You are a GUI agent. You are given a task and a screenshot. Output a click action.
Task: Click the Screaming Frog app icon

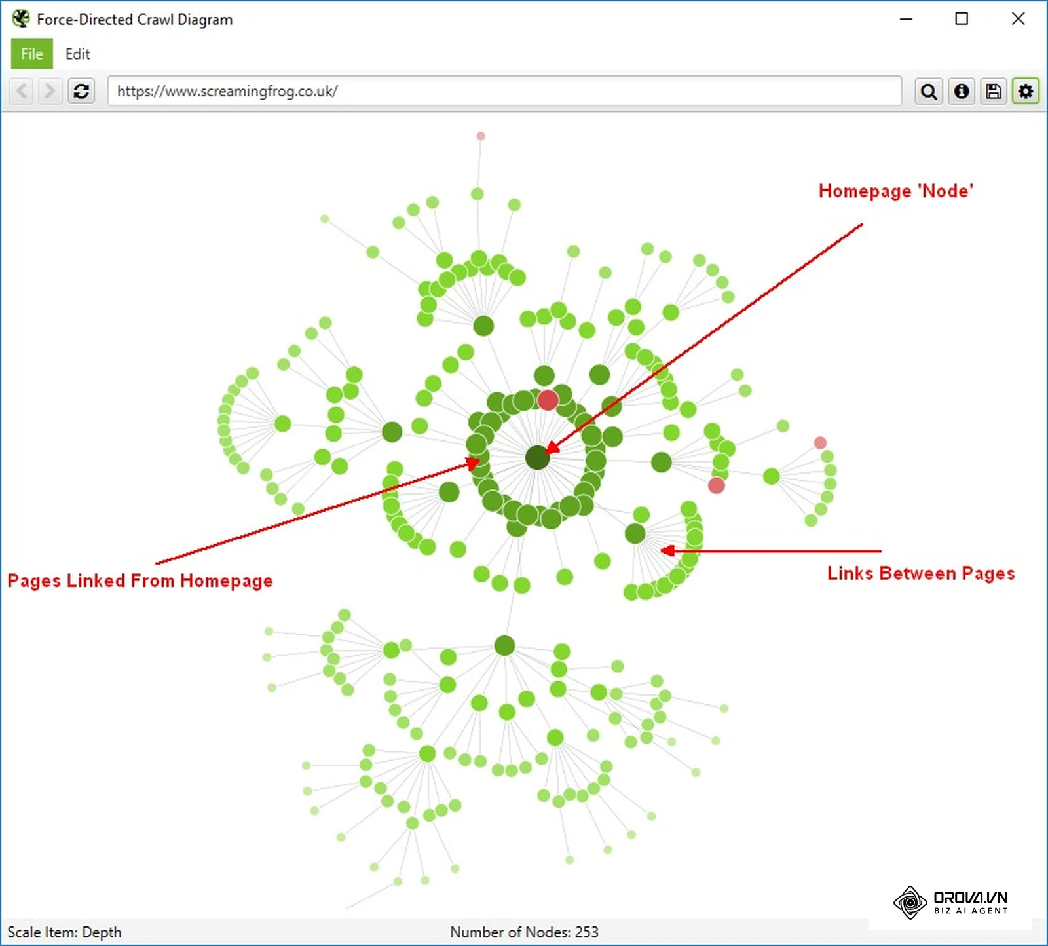pyautogui.click(x=21, y=19)
